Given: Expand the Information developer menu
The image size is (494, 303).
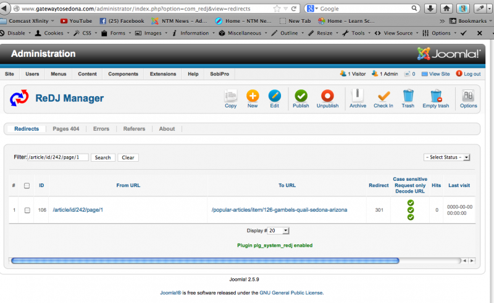Looking at the screenshot, I should (x=193, y=33).
